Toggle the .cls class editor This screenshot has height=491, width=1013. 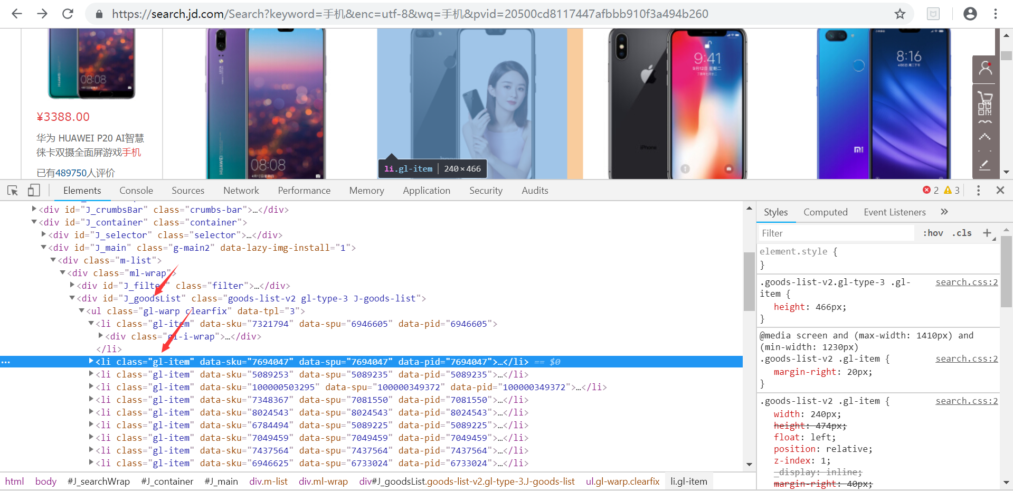click(962, 233)
